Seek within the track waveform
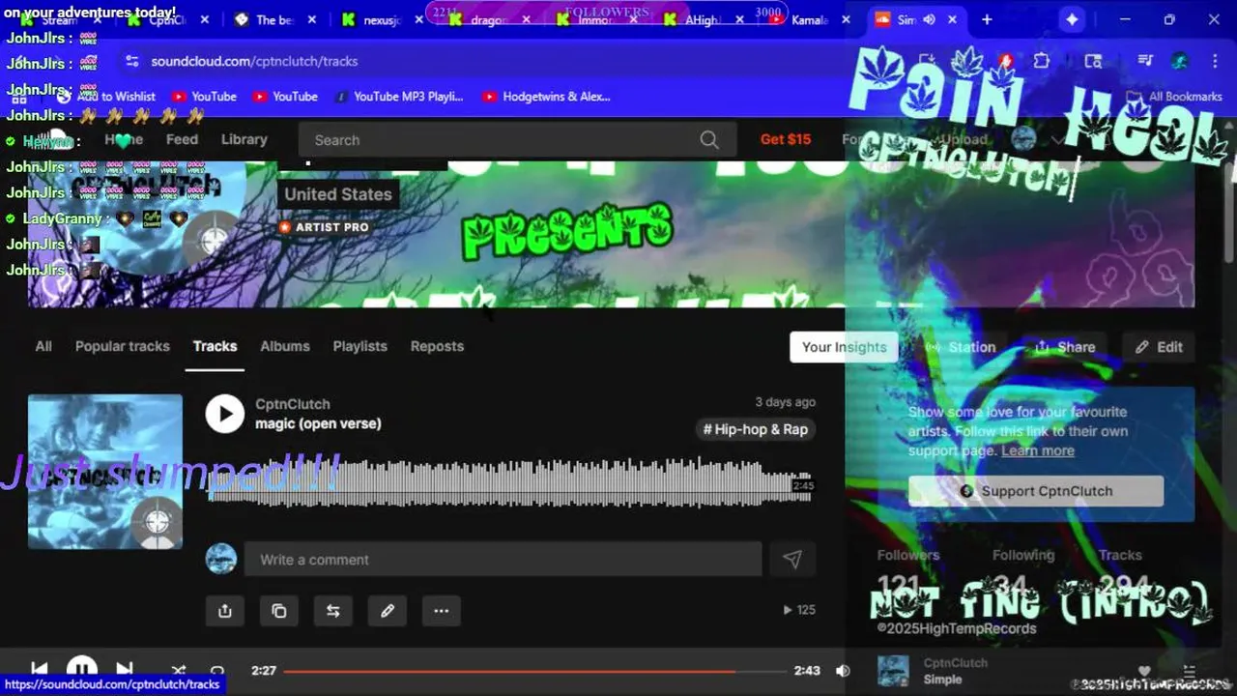The width and height of the screenshot is (1237, 696). [x=510, y=481]
